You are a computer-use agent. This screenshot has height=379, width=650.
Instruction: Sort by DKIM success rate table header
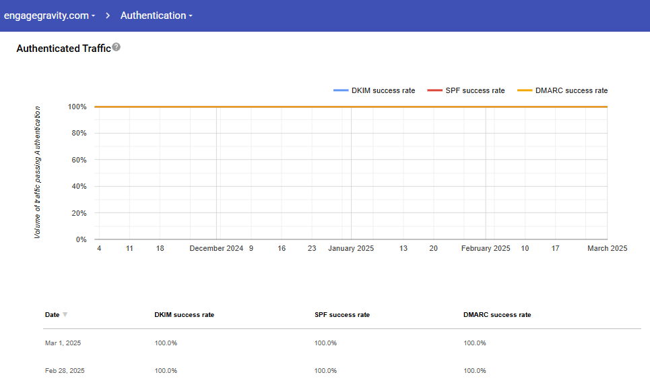(184, 315)
